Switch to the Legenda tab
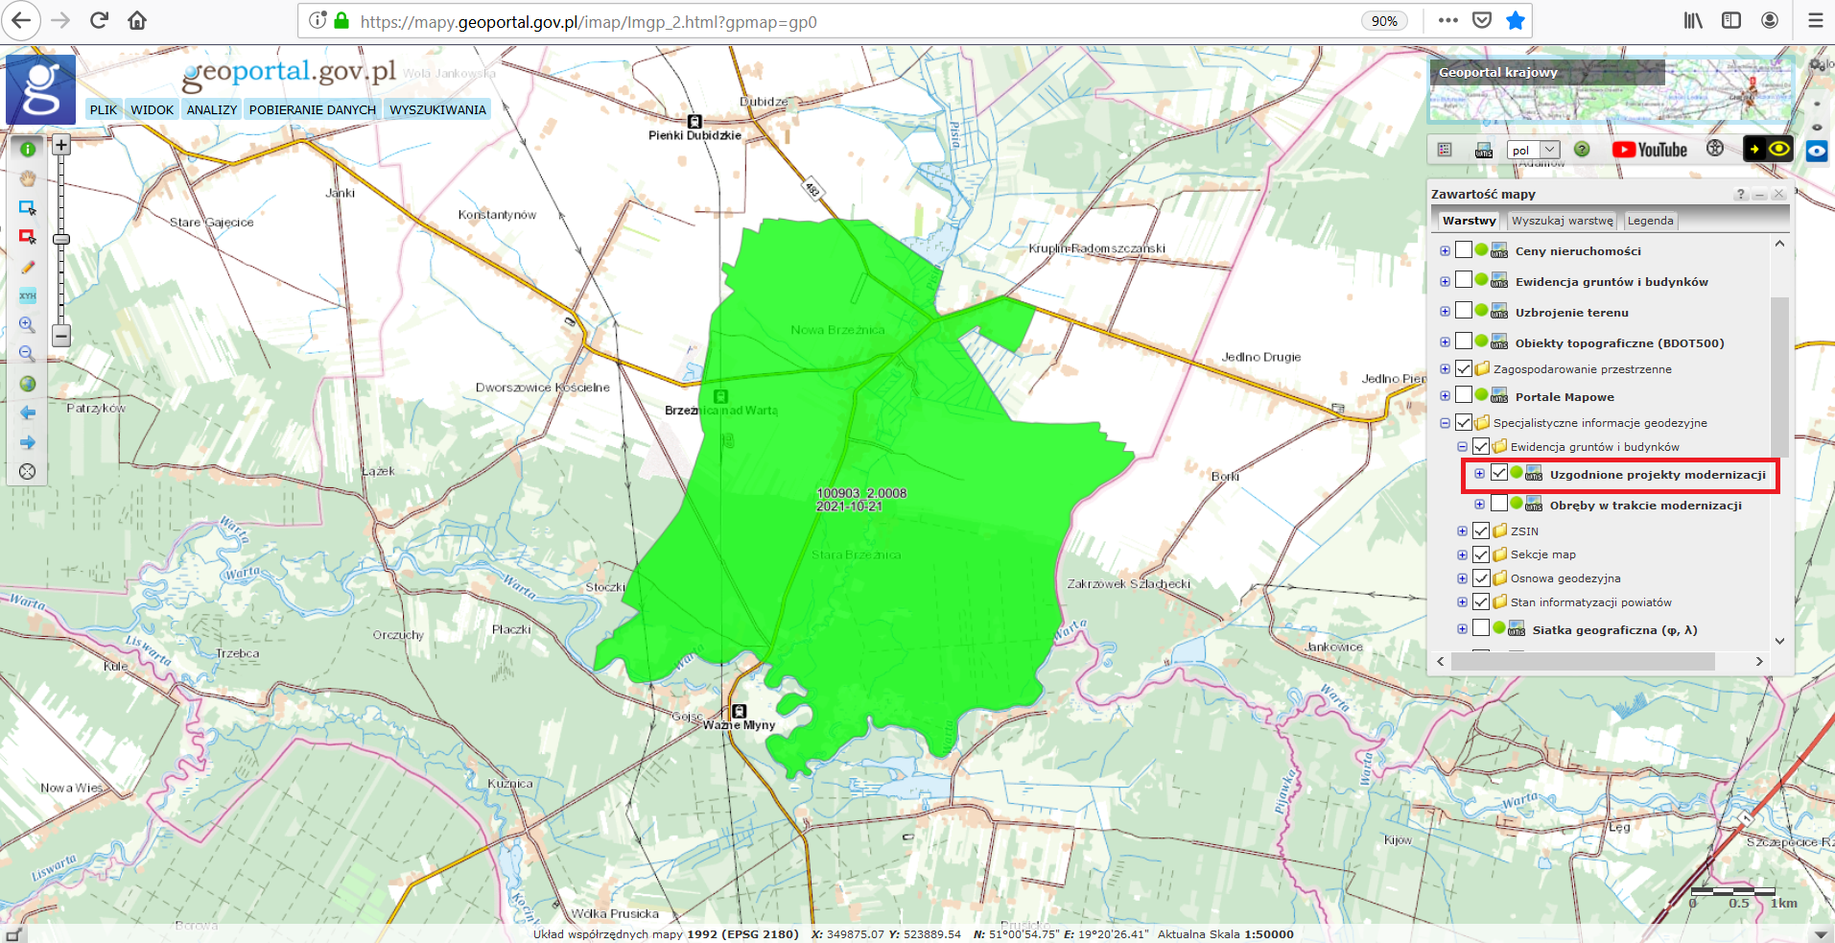The height and width of the screenshot is (943, 1835). 1650,221
